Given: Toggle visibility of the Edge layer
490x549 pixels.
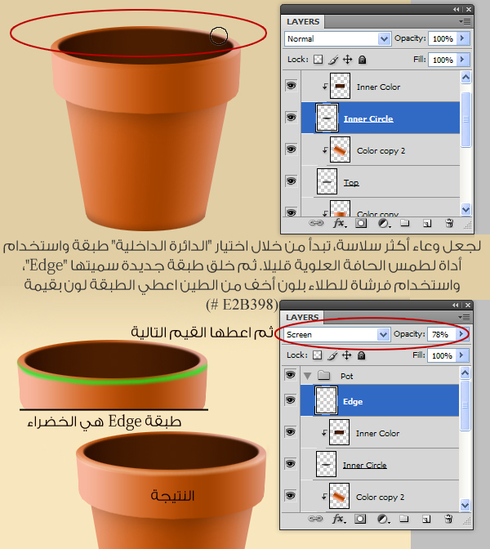Looking at the screenshot, I should [291, 401].
